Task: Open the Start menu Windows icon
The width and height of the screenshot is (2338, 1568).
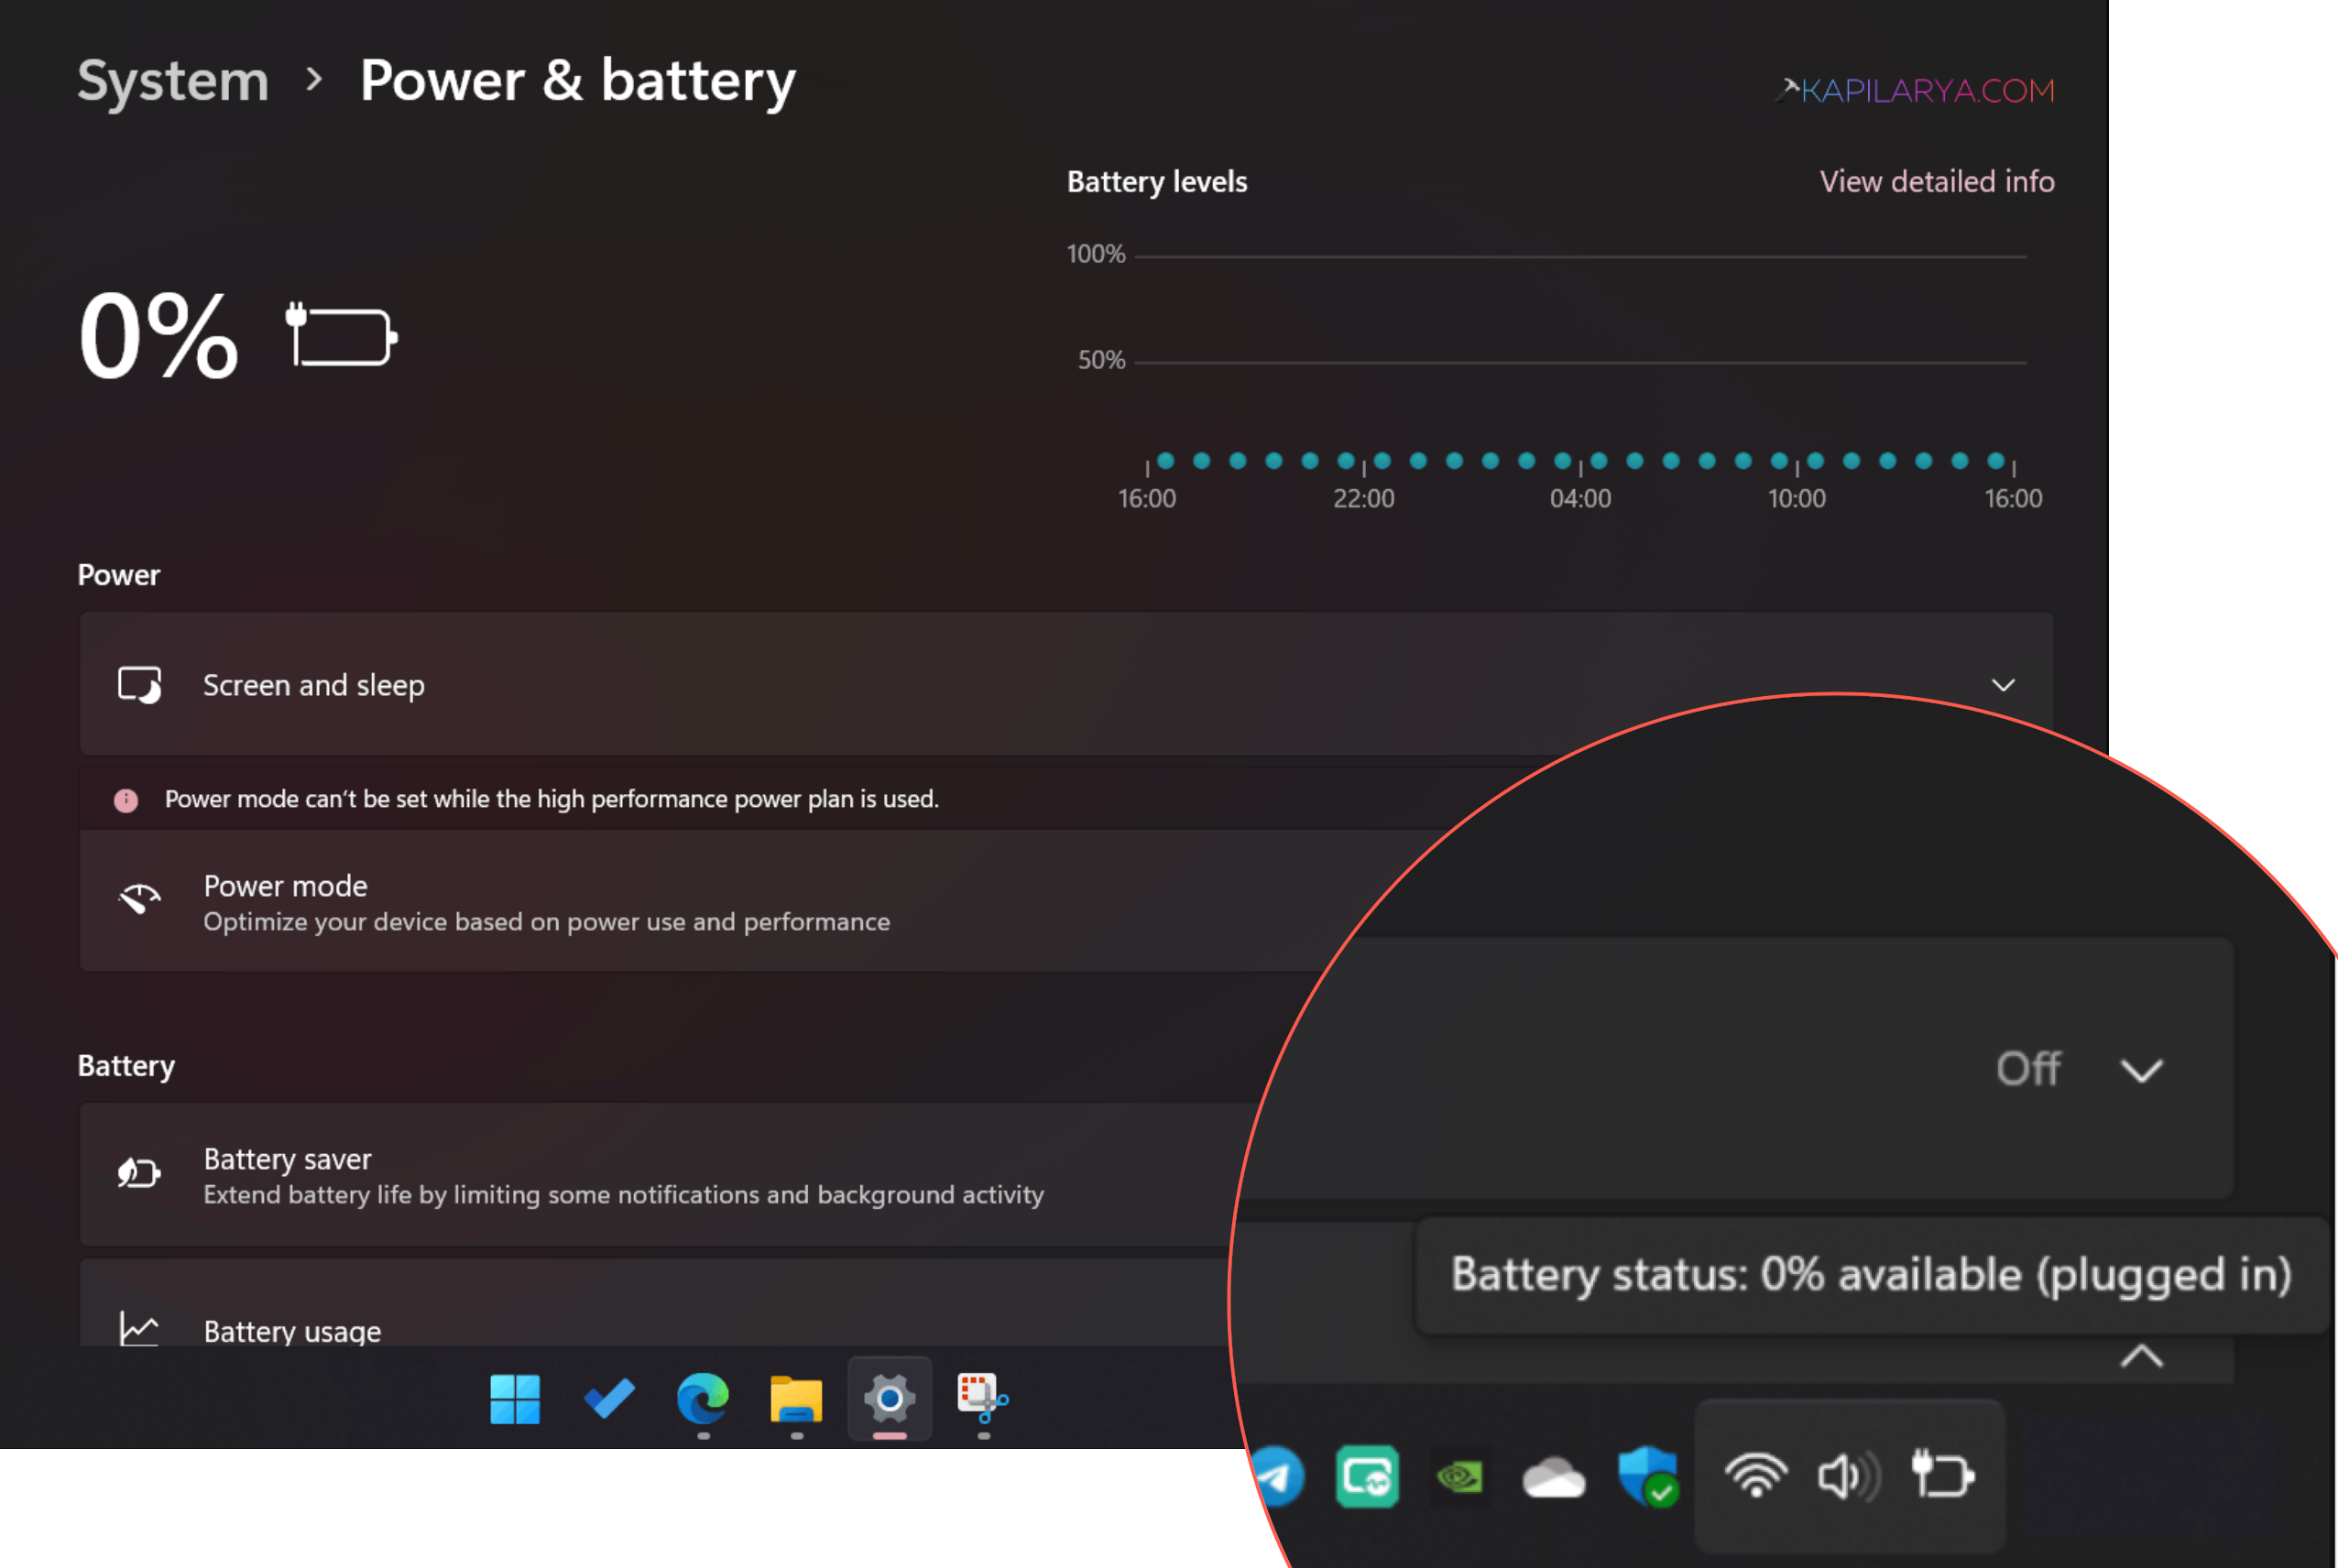Action: pos(515,1398)
